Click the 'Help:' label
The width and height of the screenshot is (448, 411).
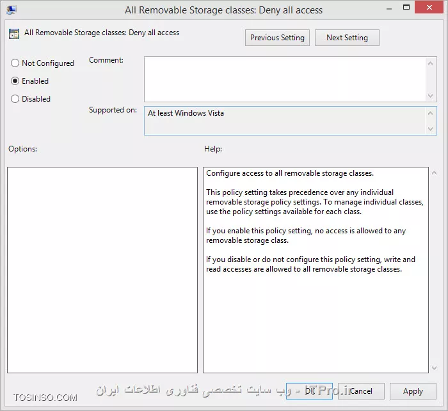213,149
